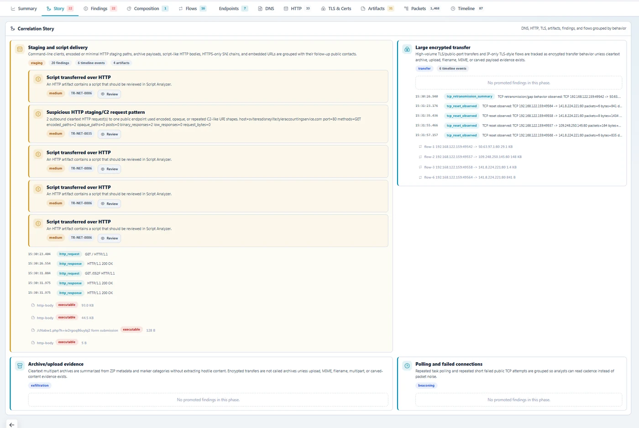Click the Story tab
The height and width of the screenshot is (428, 639).
(x=60, y=9)
